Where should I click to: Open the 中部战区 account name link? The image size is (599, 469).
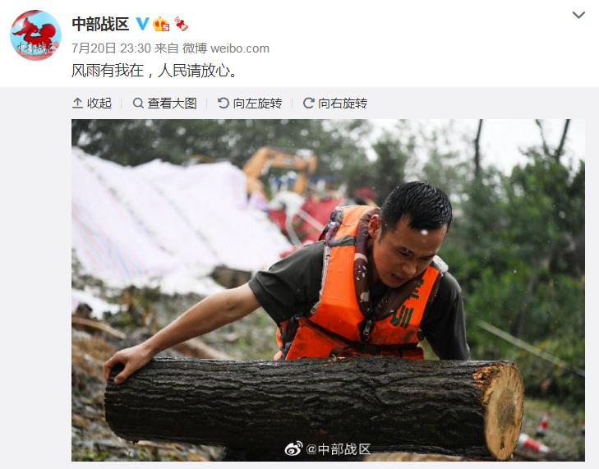pos(100,24)
